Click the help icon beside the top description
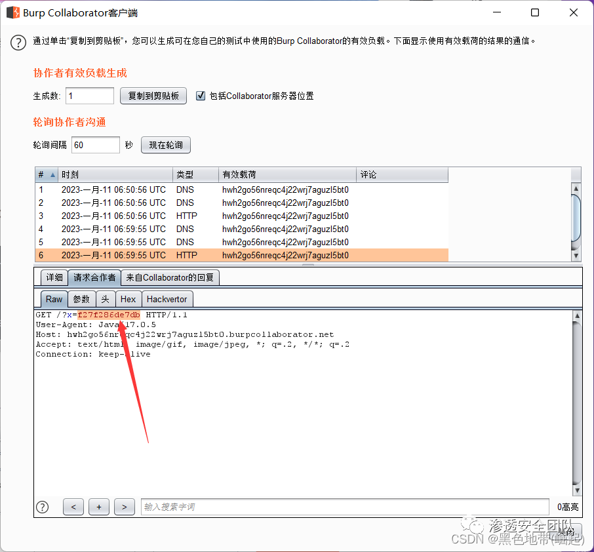The width and height of the screenshot is (594, 552). 18,43
